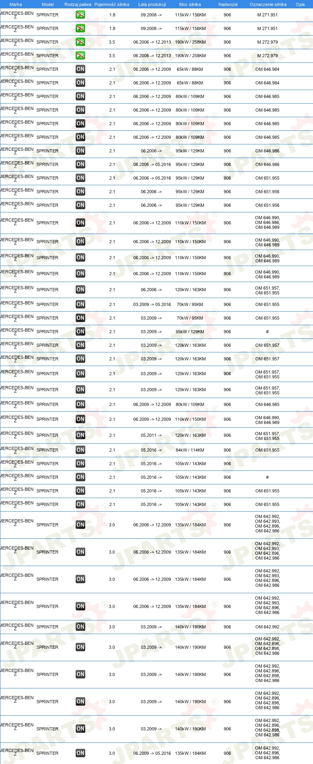The image size is (313, 764).
Task: Select the '05.2011 ->' production date cell
Action: pyautogui.click(x=151, y=435)
